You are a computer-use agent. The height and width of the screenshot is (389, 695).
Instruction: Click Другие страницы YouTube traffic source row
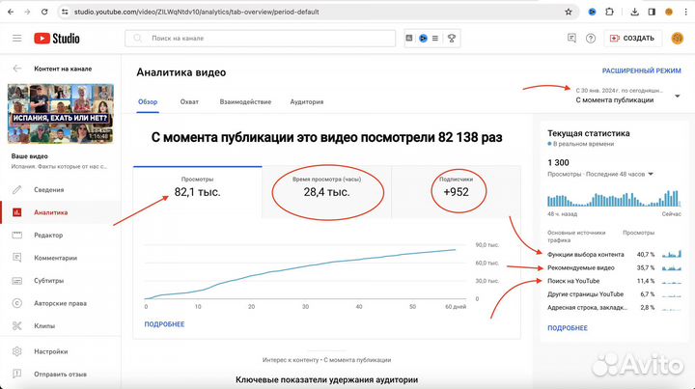[x=614, y=294]
